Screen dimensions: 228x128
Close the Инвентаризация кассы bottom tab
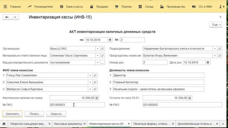(x=129, y=124)
